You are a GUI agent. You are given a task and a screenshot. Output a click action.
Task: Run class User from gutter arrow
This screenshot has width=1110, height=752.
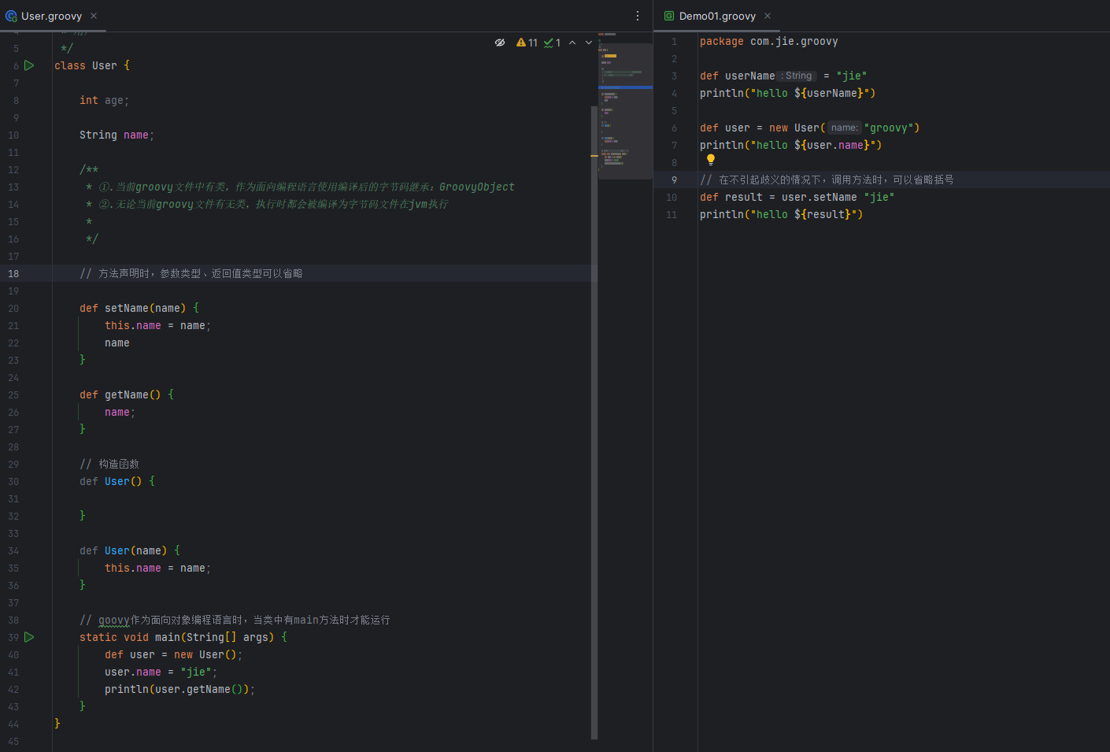29,65
